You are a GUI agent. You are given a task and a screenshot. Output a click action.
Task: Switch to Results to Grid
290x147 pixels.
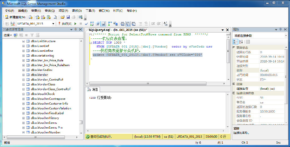tap(128, 24)
